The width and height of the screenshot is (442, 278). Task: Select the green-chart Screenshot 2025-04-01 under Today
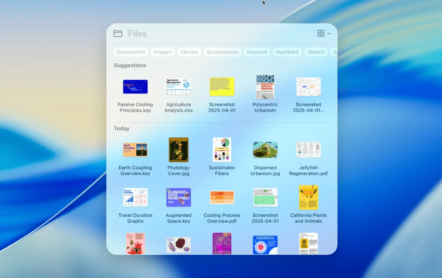265,206
